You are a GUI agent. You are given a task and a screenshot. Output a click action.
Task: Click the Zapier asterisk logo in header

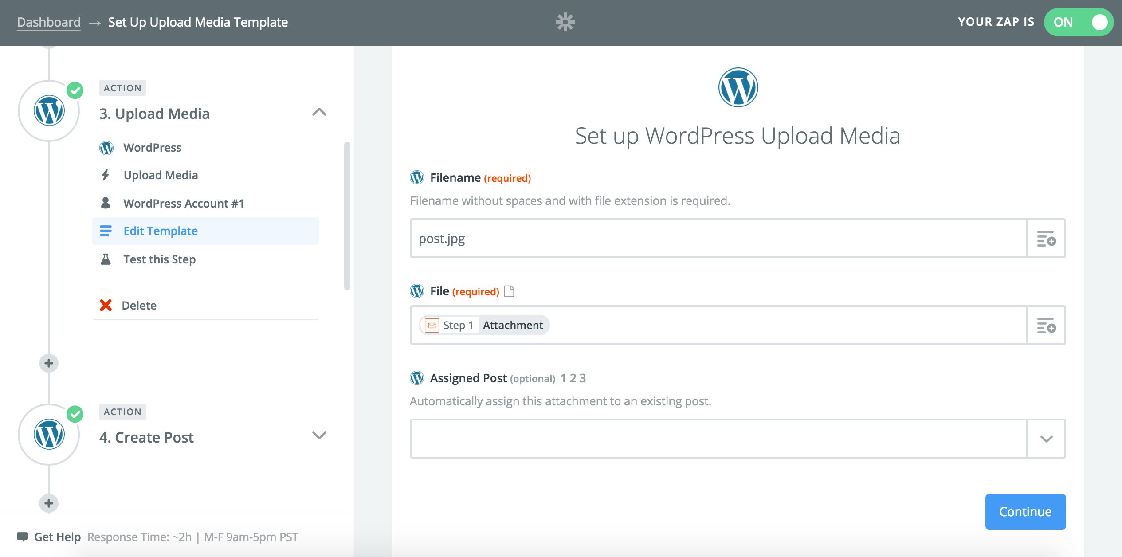tap(565, 22)
